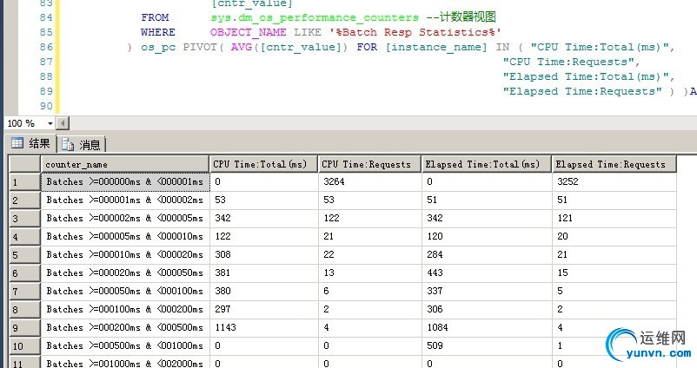This screenshot has width=697, height=368.
Task: Select row header 7 in the results grid
Action: pos(25,292)
